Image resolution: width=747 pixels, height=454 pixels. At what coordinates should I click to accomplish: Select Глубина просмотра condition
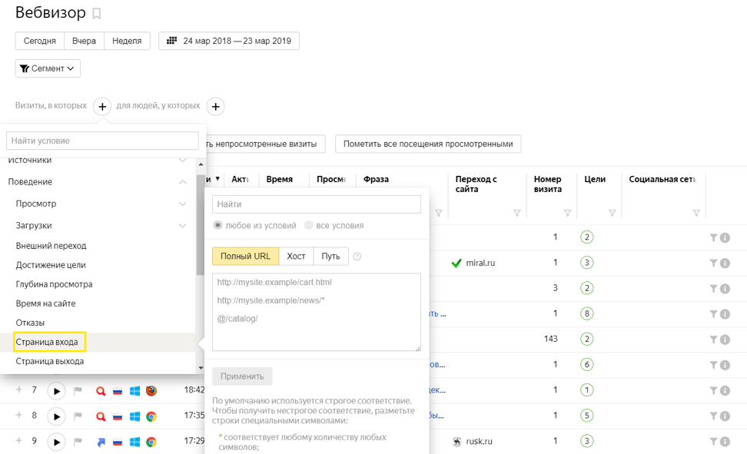[x=54, y=284]
